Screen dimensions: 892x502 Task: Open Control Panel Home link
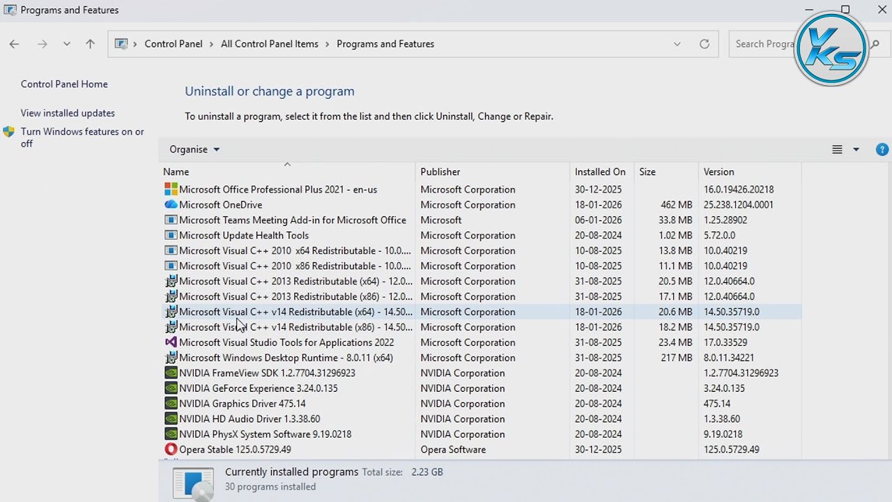64,84
